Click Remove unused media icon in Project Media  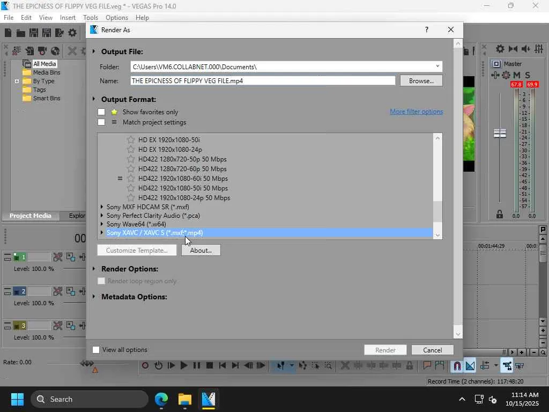point(17,51)
